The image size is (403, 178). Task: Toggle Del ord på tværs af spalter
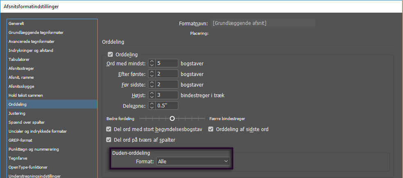(109, 140)
